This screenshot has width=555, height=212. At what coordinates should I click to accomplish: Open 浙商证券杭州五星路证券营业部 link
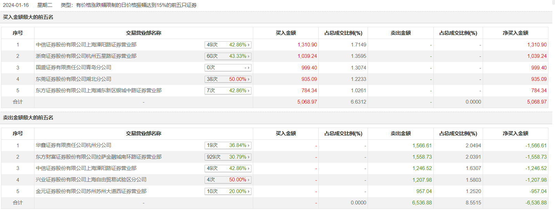tap(86, 56)
